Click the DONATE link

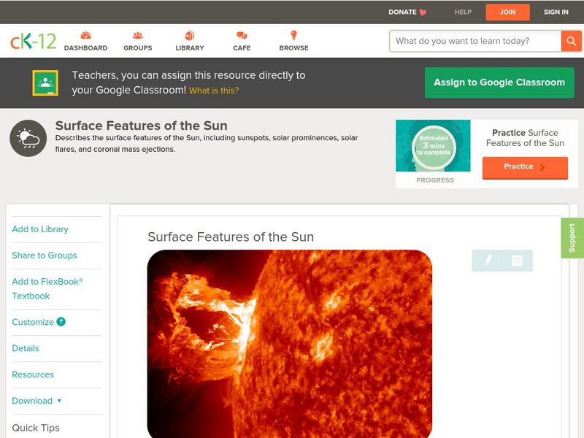click(x=402, y=12)
